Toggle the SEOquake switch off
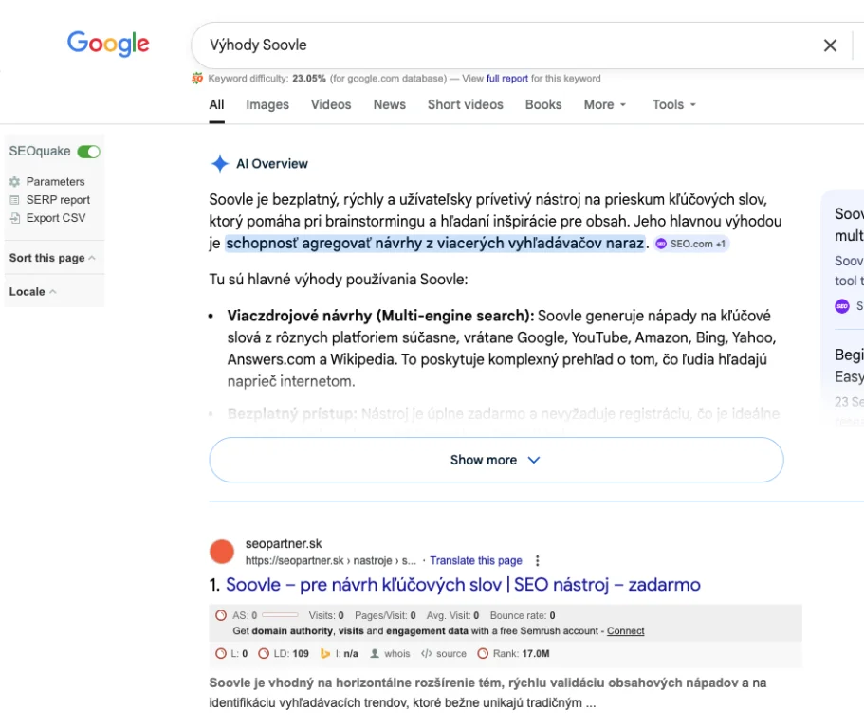Image resolution: width=864 pixels, height=728 pixels. tap(89, 152)
